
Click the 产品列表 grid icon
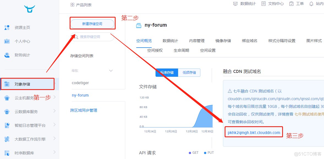(72, 5)
